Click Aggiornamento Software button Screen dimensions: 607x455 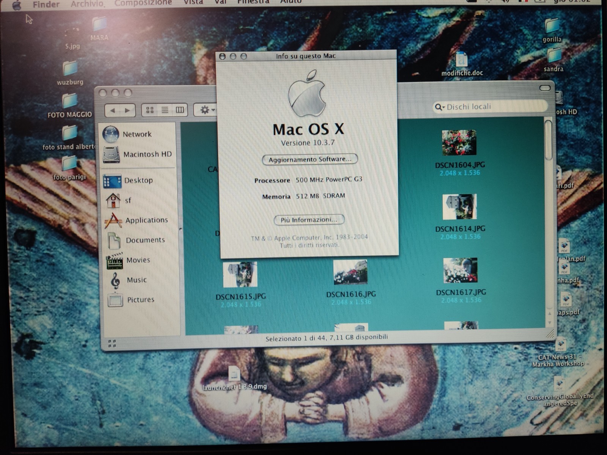[x=310, y=159]
